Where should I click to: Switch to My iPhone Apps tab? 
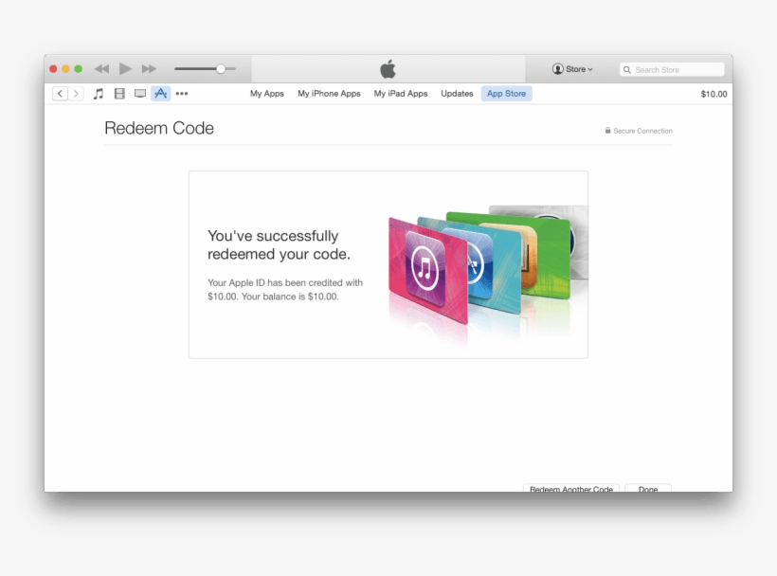pos(329,94)
